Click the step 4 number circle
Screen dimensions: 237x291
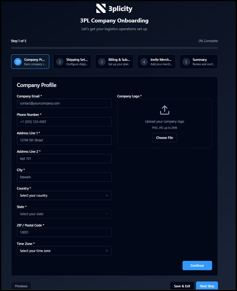point(144,62)
